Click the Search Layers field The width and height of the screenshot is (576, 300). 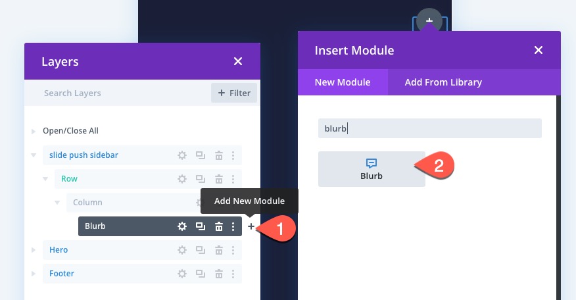pyautogui.click(x=118, y=93)
